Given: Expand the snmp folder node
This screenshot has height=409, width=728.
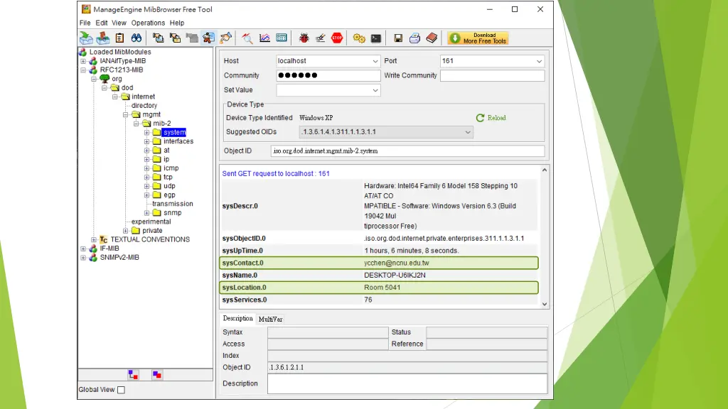Looking at the screenshot, I should point(146,213).
